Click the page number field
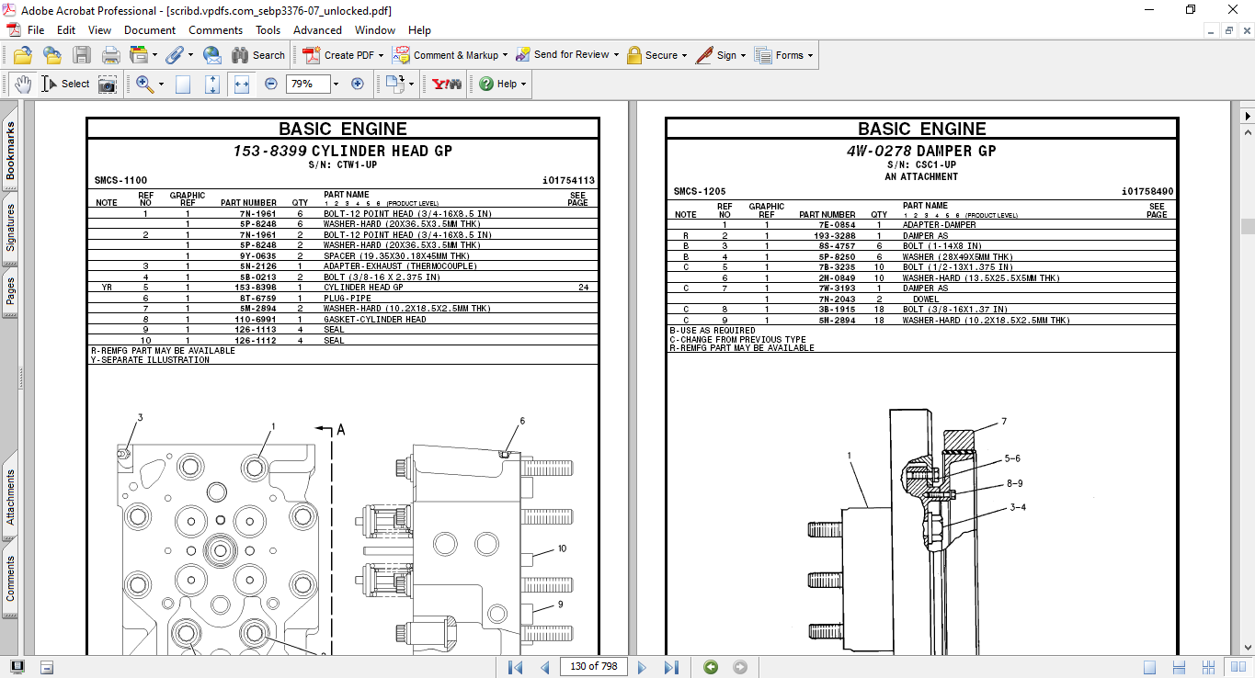Screen dimensions: 1255x678 pos(593,666)
